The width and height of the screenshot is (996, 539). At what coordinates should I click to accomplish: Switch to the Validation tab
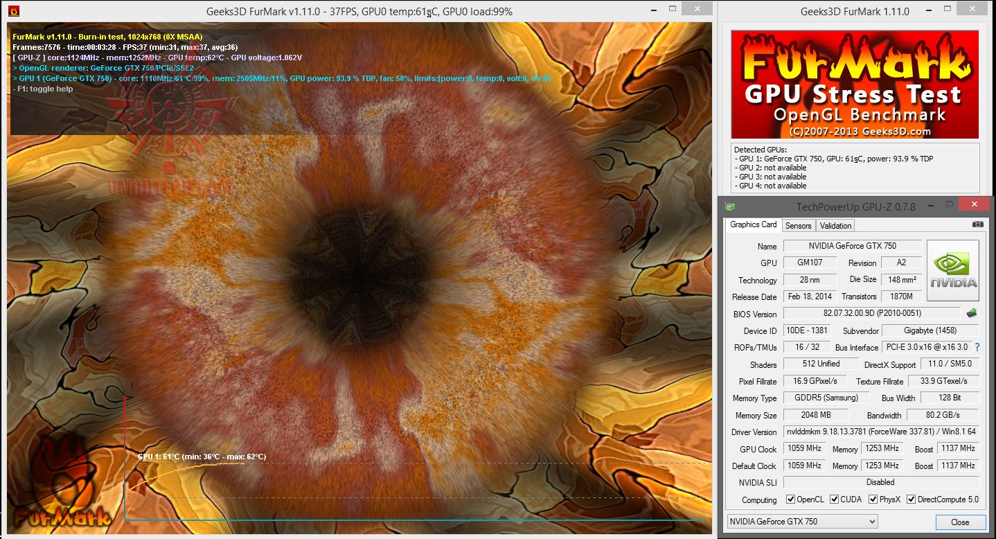[835, 225]
